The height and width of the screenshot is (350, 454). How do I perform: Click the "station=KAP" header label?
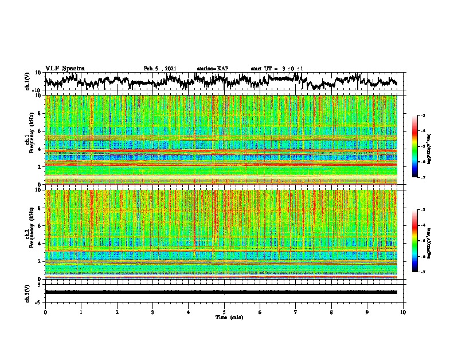tap(213, 69)
